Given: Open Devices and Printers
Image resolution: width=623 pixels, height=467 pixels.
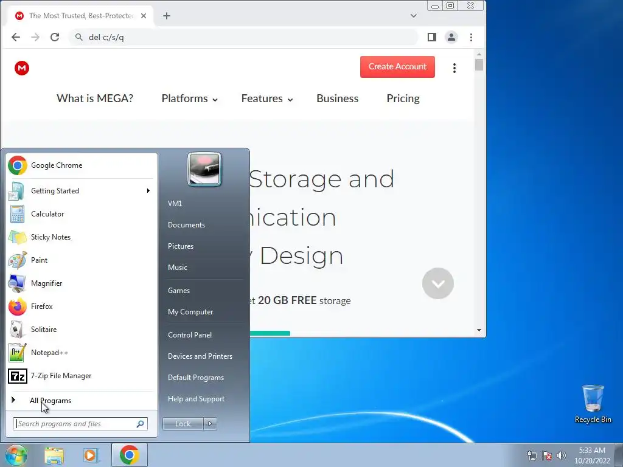Looking at the screenshot, I should click(200, 356).
